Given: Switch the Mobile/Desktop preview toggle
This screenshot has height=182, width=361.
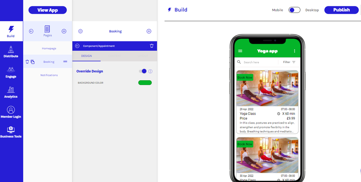Looking at the screenshot, I should coord(294,10).
